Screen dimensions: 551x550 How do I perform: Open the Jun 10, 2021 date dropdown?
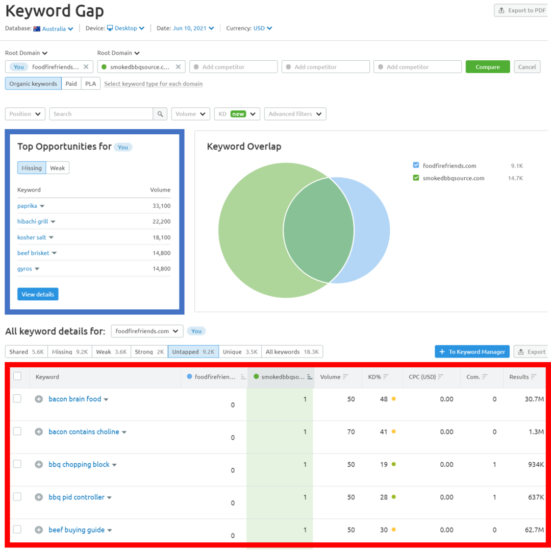coord(193,28)
